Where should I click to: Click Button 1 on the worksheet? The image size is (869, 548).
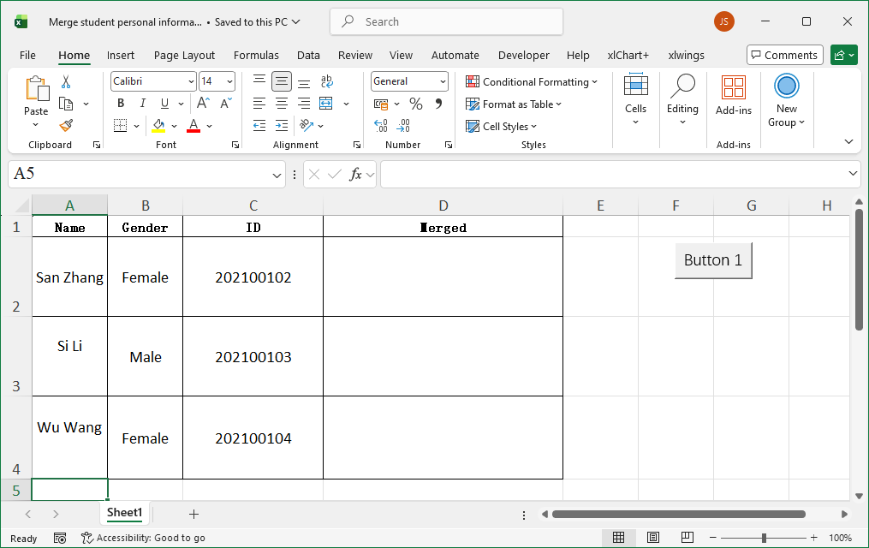[712, 259]
